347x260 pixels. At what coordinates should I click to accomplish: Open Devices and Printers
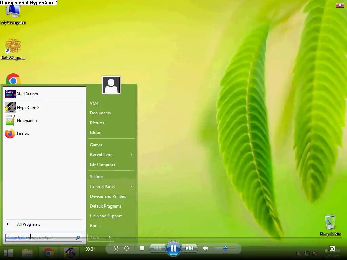point(108,196)
